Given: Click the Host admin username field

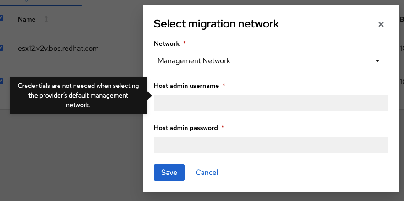Looking at the screenshot, I should click(271, 103).
